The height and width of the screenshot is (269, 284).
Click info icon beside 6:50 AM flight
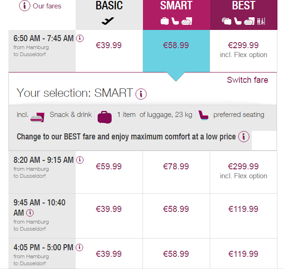pyautogui.click(x=80, y=38)
